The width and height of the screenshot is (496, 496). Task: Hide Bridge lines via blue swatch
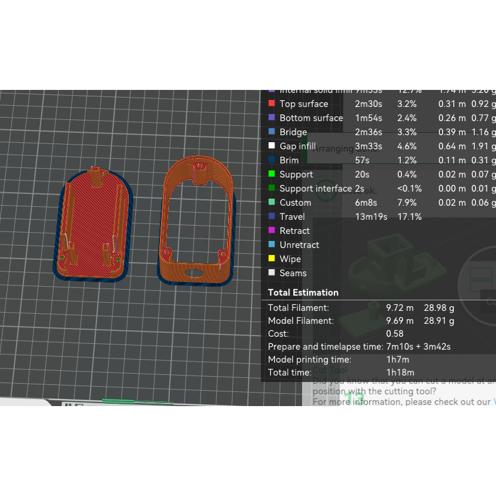click(x=272, y=131)
